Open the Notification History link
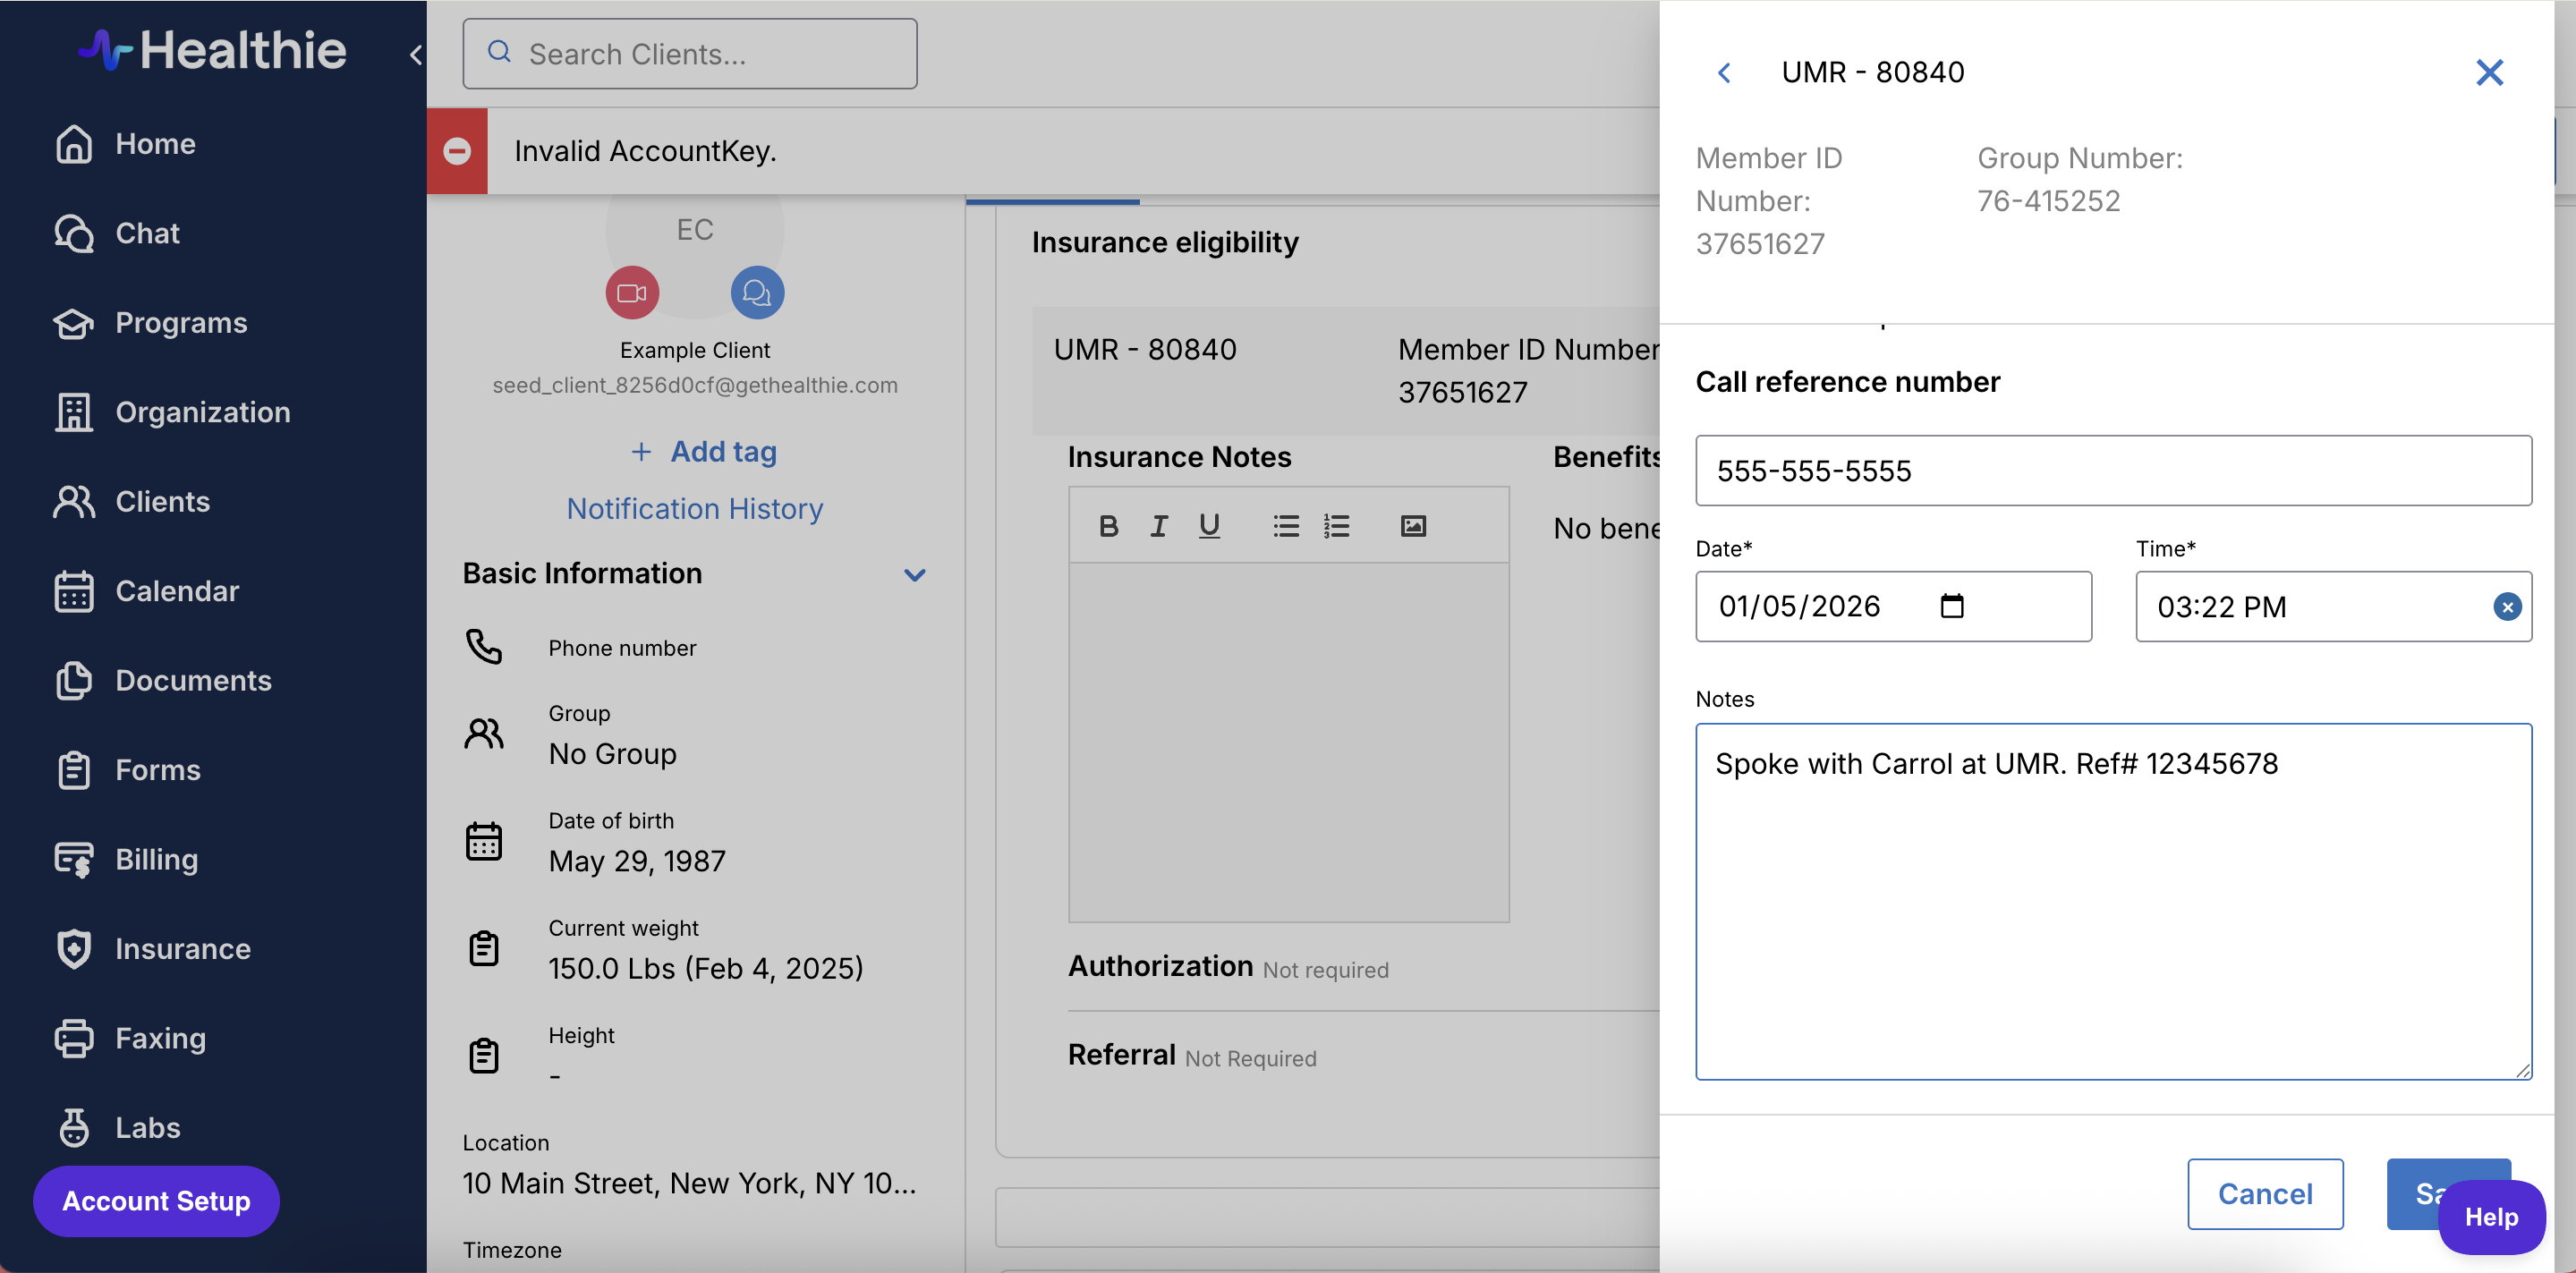The image size is (2576, 1273). point(694,509)
